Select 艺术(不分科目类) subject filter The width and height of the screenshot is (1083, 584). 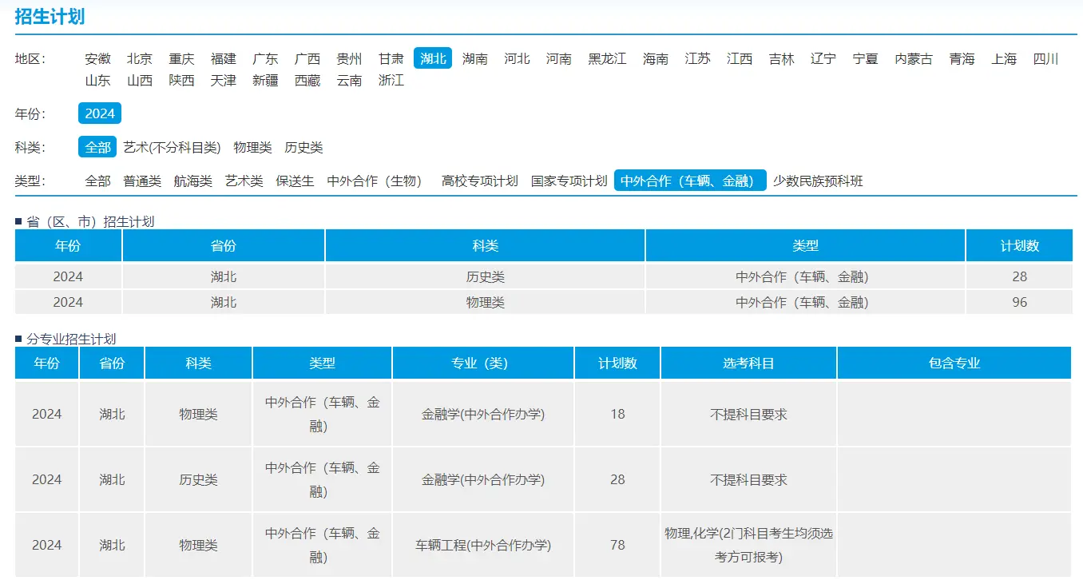172,147
